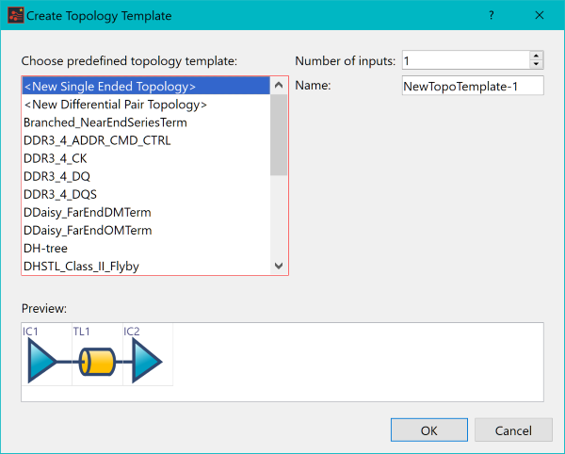565x454 pixels.
Task: Dismiss dialog with Cancel button
Action: 513,430
